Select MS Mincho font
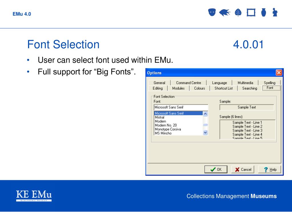The height and width of the screenshot is (219, 292). click(x=178, y=133)
